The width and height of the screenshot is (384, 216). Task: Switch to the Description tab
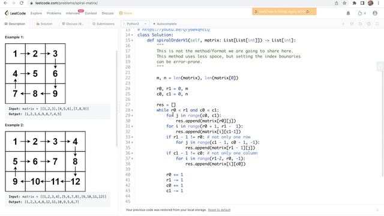click(15, 24)
